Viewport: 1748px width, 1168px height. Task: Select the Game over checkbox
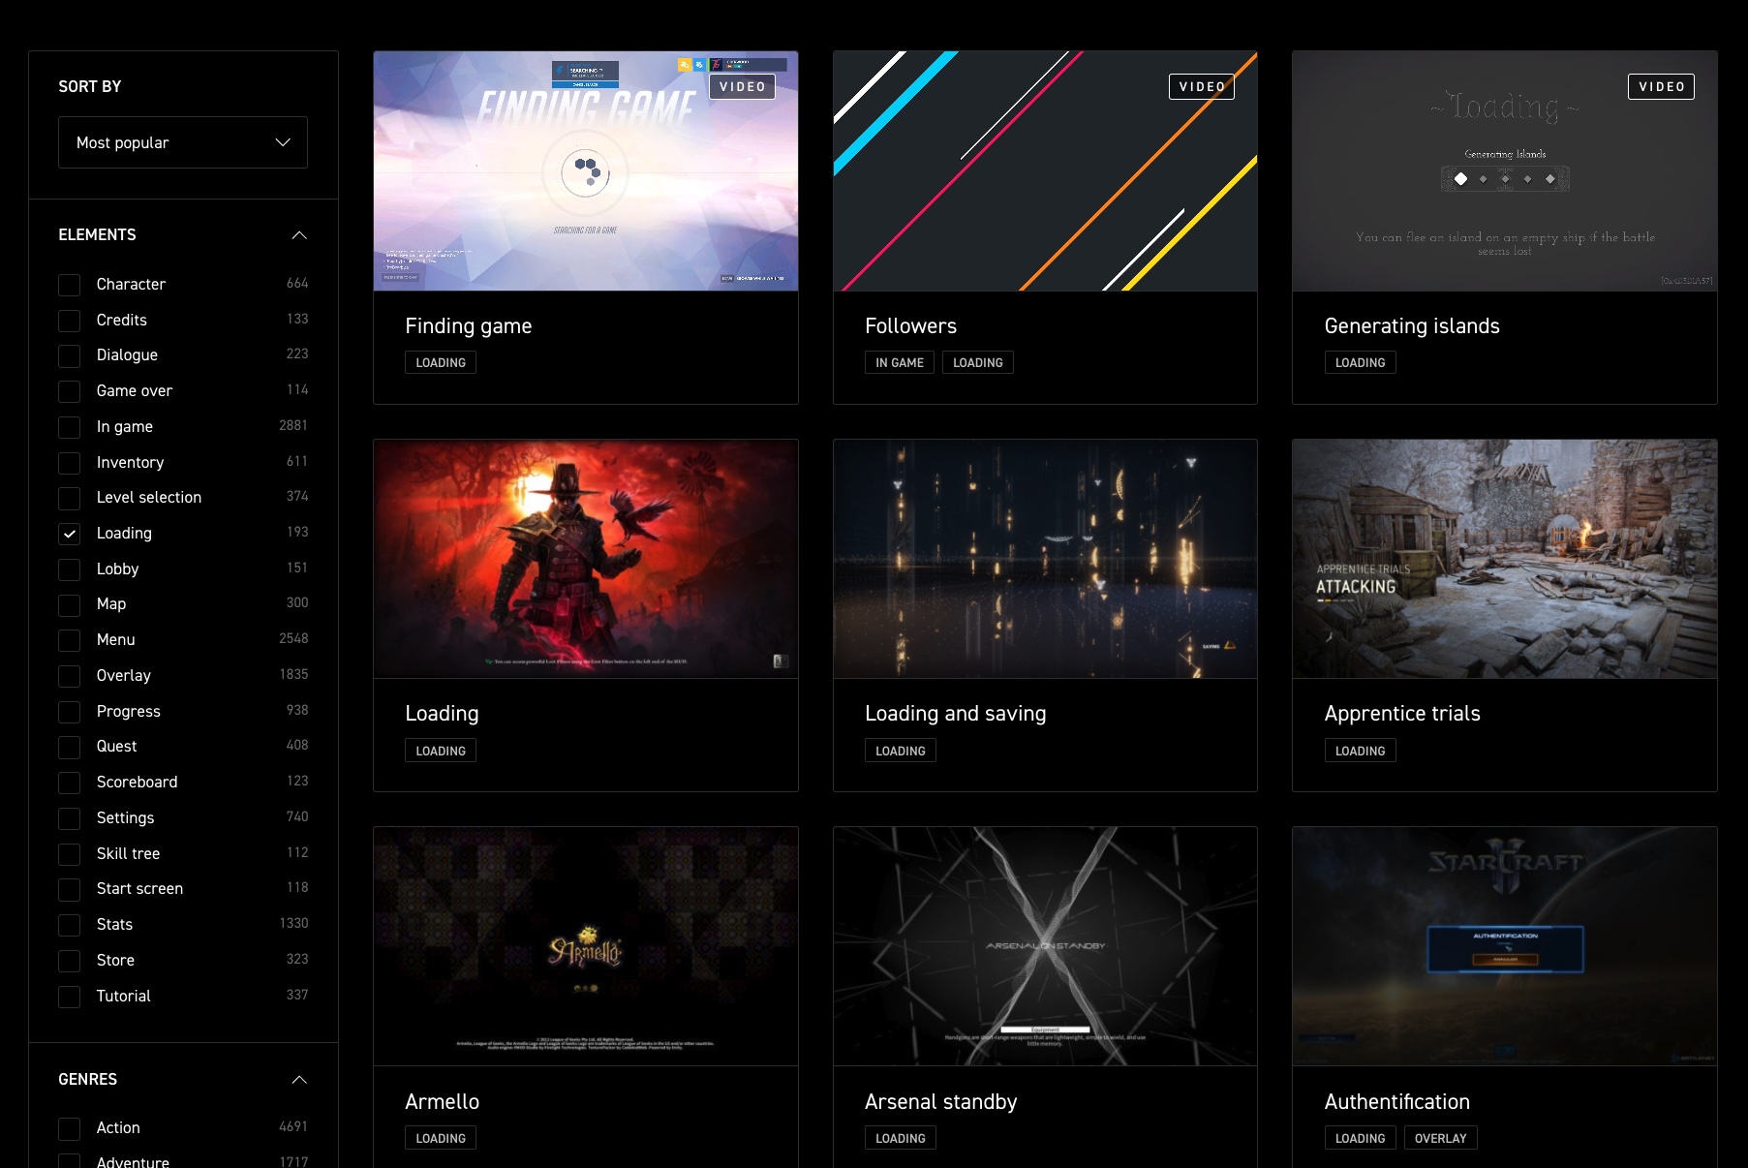tap(69, 391)
